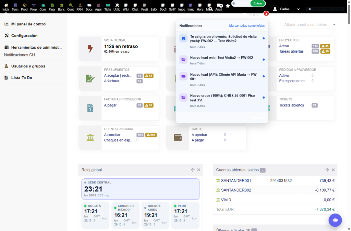Viewport: 351px width, 231px height.
Task: Open the Utilidades tools icon
Action: pos(117,5)
